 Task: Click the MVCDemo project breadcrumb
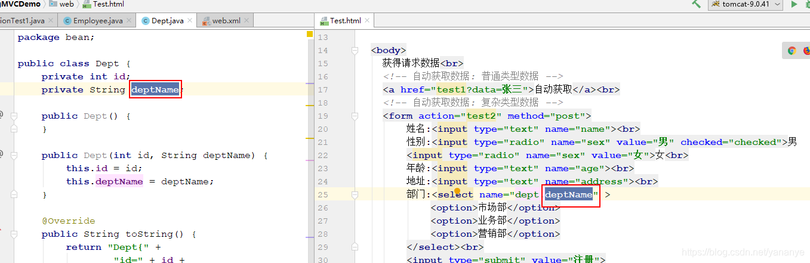[x=20, y=4]
